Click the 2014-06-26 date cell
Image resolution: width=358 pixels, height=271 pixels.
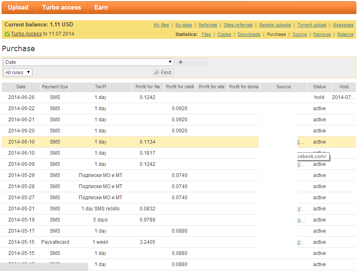coord(21,97)
